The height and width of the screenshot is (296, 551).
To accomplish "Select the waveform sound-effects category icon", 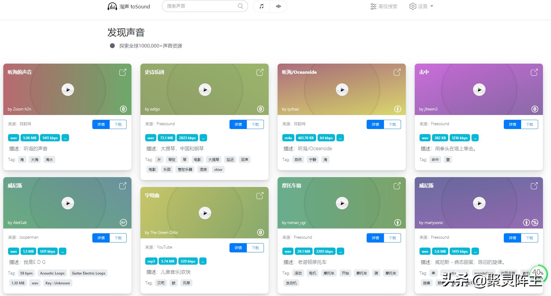I will pyautogui.click(x=278, y=6).
